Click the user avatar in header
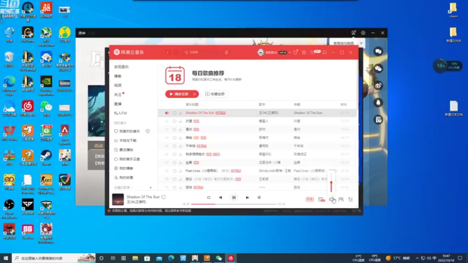 tap(260, 52)
